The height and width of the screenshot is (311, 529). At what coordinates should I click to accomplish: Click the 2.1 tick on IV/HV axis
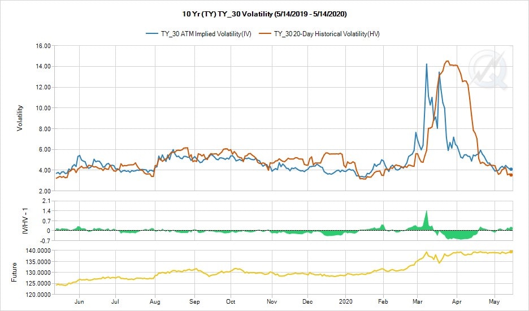tap(46, 201)
